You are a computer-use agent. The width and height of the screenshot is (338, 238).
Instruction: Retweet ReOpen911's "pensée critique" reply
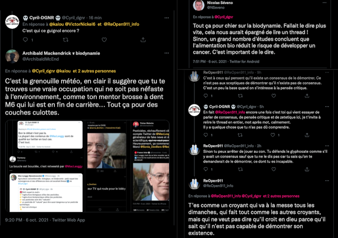240,96
